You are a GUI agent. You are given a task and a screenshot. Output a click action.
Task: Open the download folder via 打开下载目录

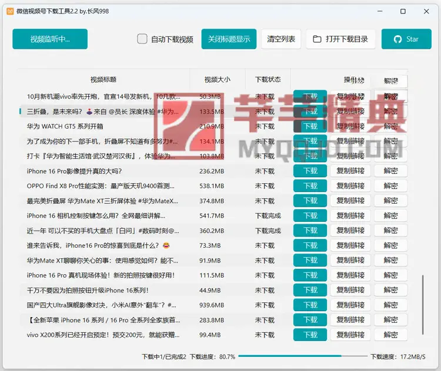pos(340,39)
